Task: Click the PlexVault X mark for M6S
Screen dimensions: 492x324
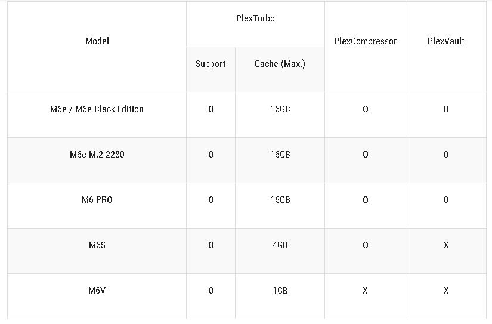Action: pos(446,245)
